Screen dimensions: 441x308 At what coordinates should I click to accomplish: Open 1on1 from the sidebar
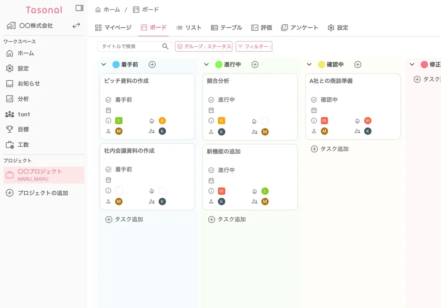[24, 114]
